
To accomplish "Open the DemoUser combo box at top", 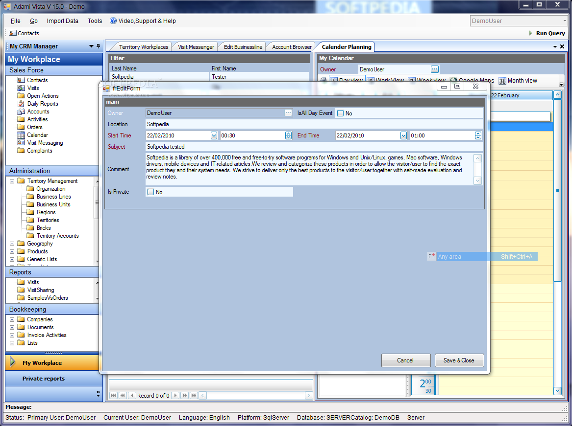I will 518,21.
